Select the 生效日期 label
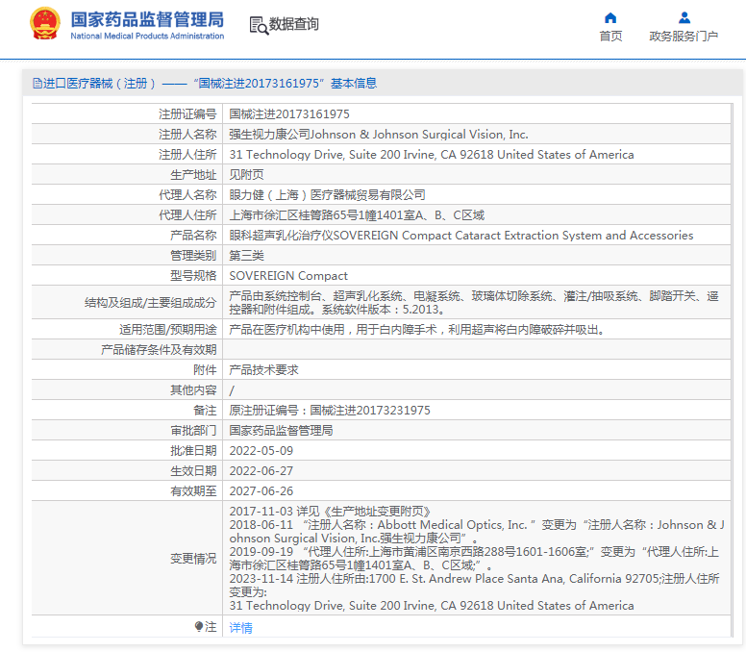 pyautogui.click(x=193, y=470)
